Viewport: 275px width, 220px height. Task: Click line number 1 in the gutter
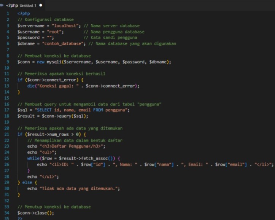click(8, 13)
